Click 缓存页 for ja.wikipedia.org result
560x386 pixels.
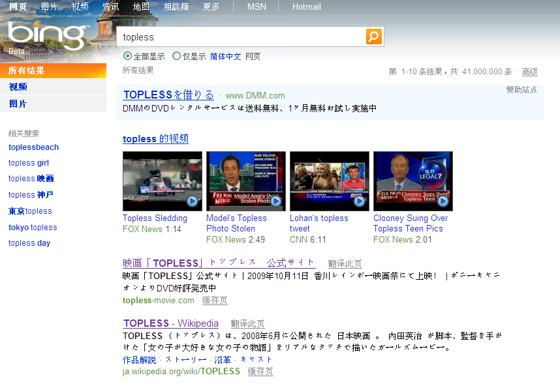click(x=260, y=372)
